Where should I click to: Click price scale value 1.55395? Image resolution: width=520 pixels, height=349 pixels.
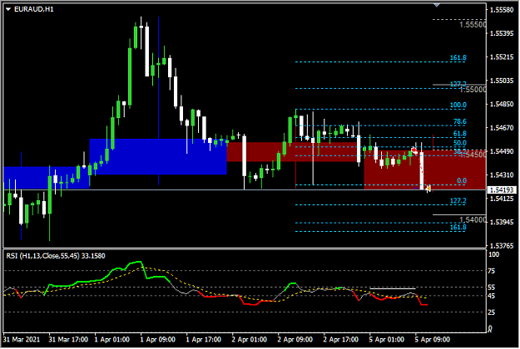(502, 33)
